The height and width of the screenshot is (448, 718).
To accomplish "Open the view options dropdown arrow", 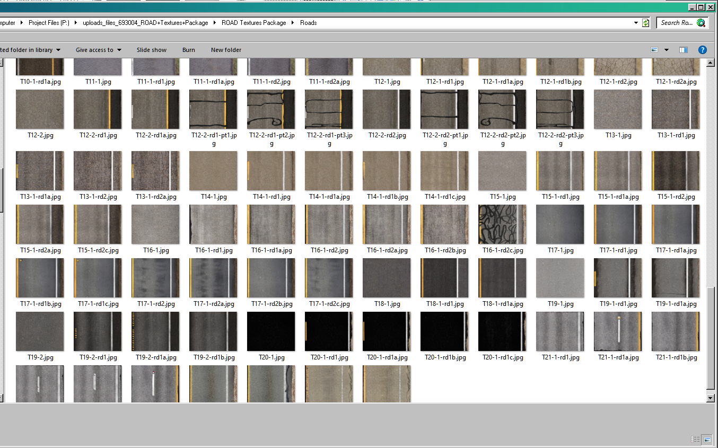I will 667,50.
